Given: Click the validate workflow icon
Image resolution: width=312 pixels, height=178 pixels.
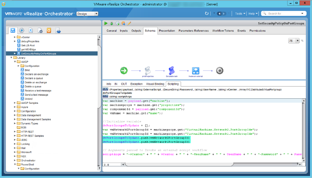Looking at the screenshot, I should [123, 23].
